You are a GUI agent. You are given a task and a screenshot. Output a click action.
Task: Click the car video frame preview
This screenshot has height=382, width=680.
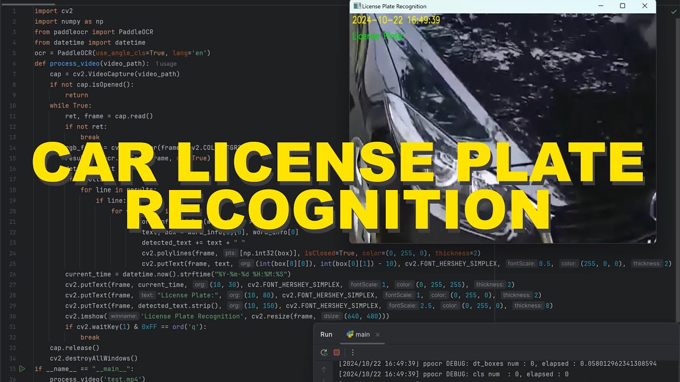point(503,128)
